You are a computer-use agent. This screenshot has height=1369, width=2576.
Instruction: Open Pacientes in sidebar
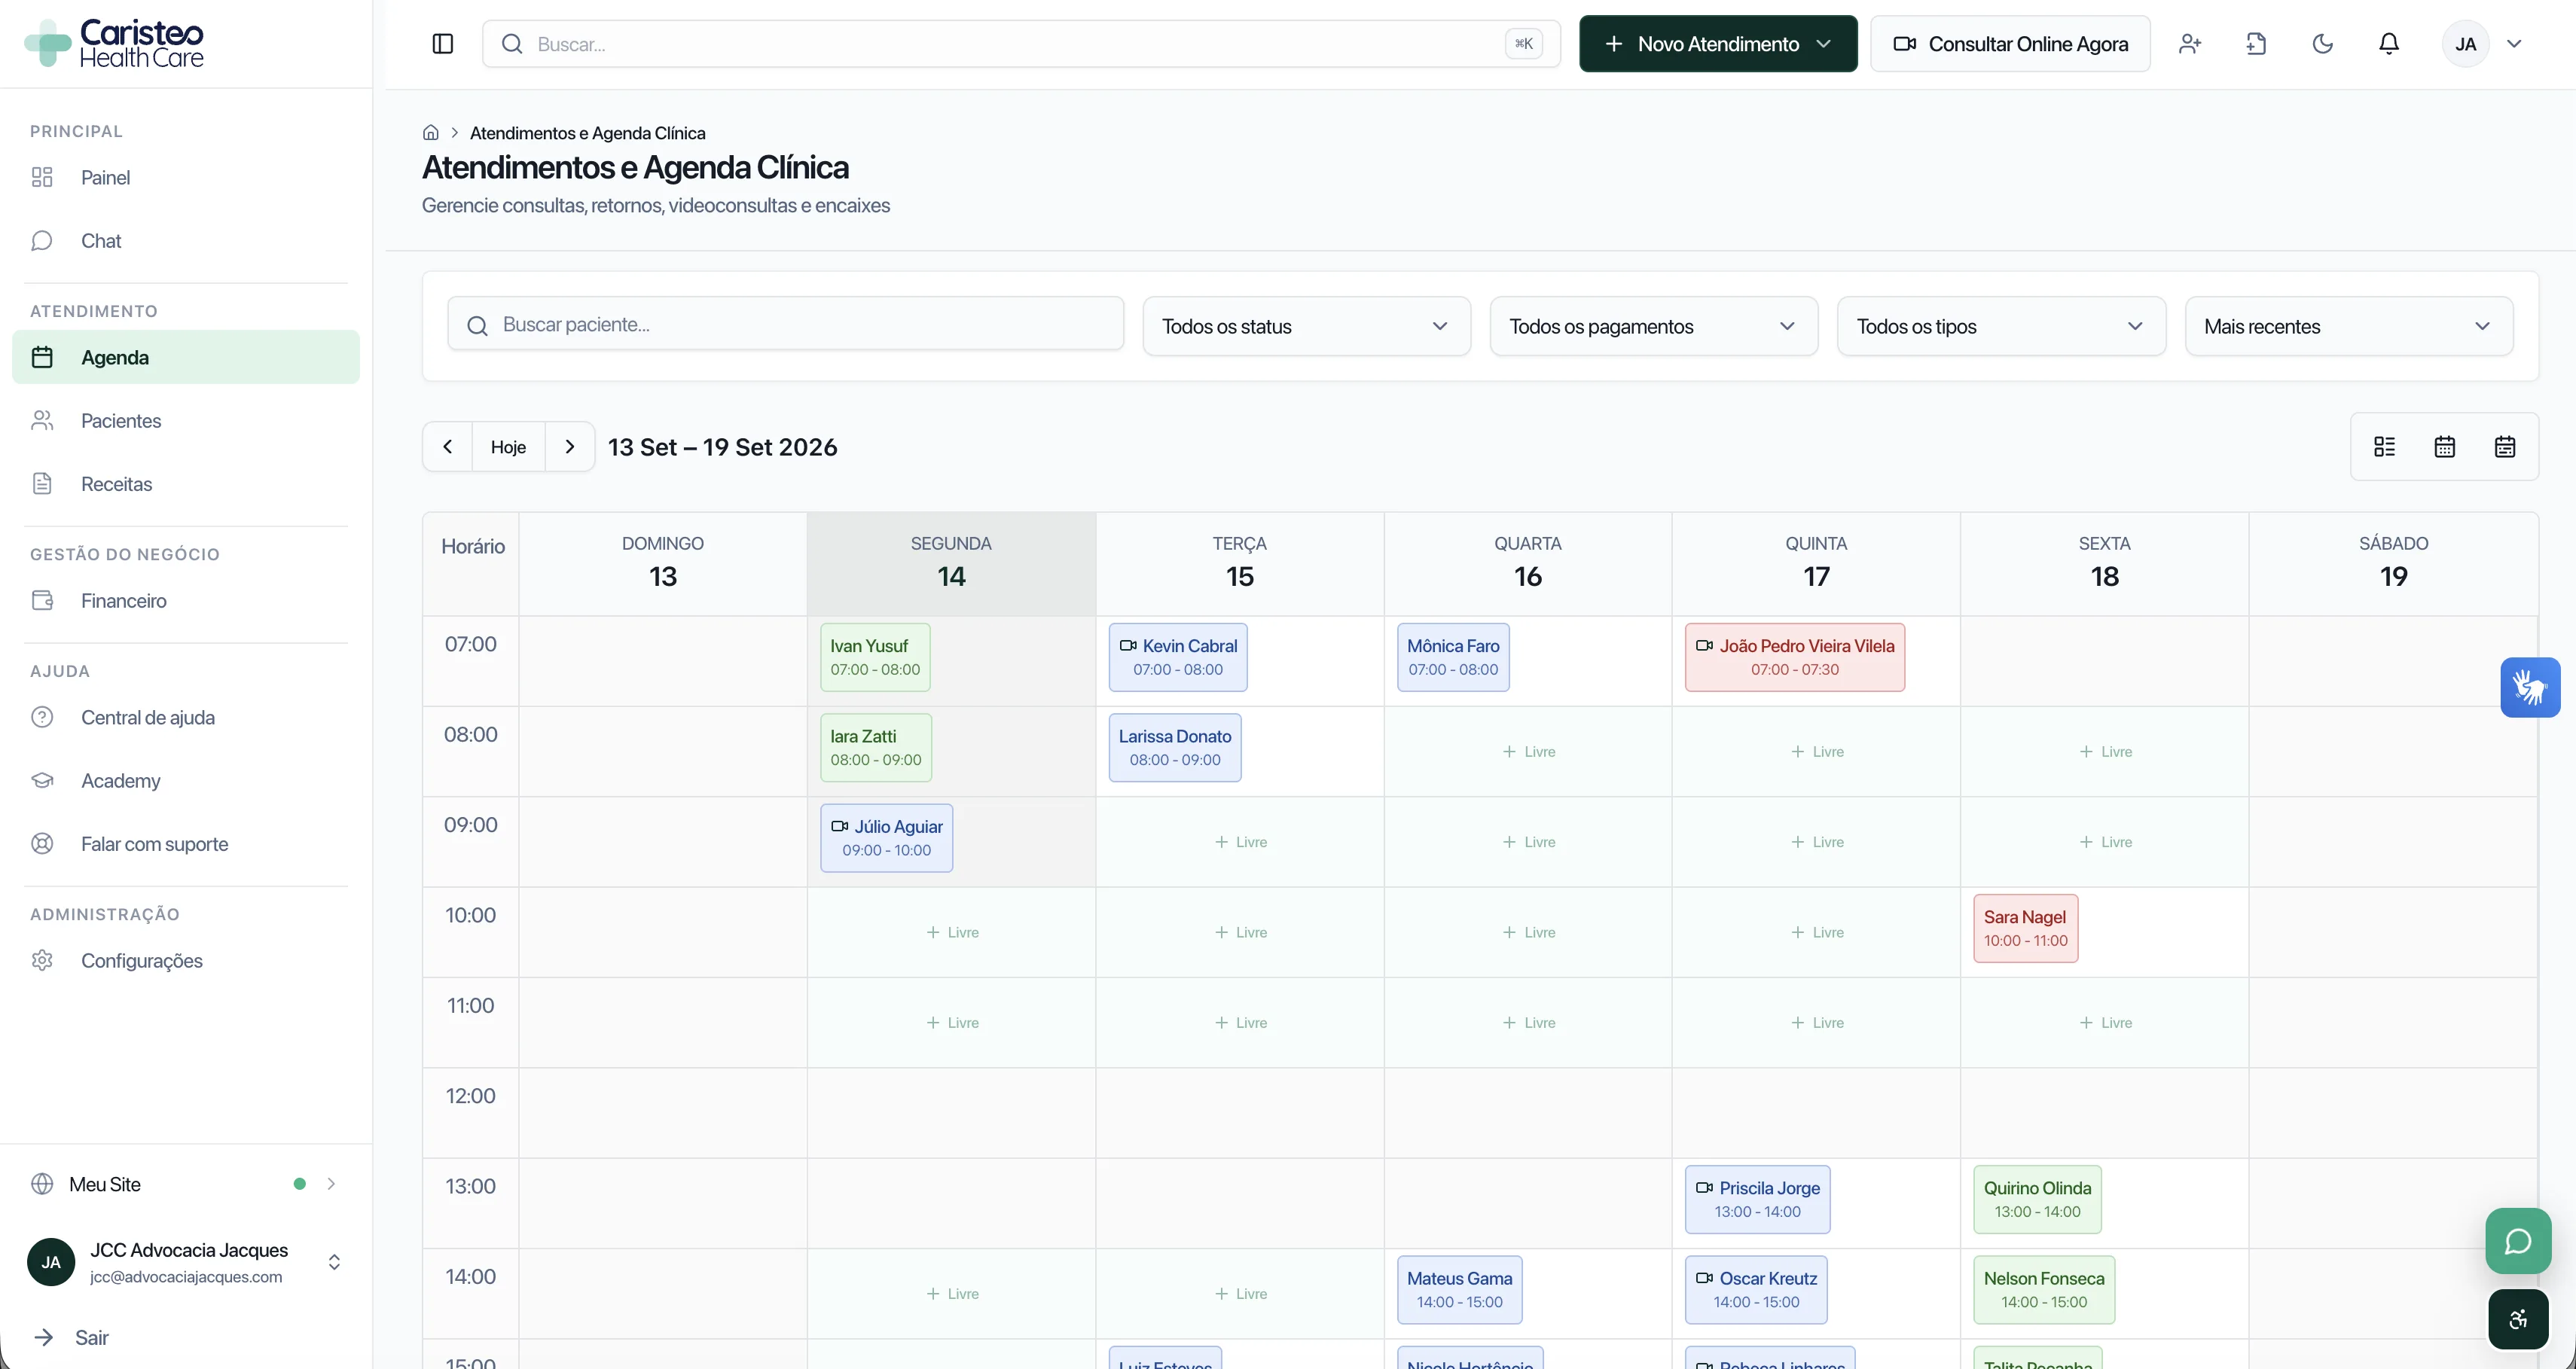pos(186,421)
